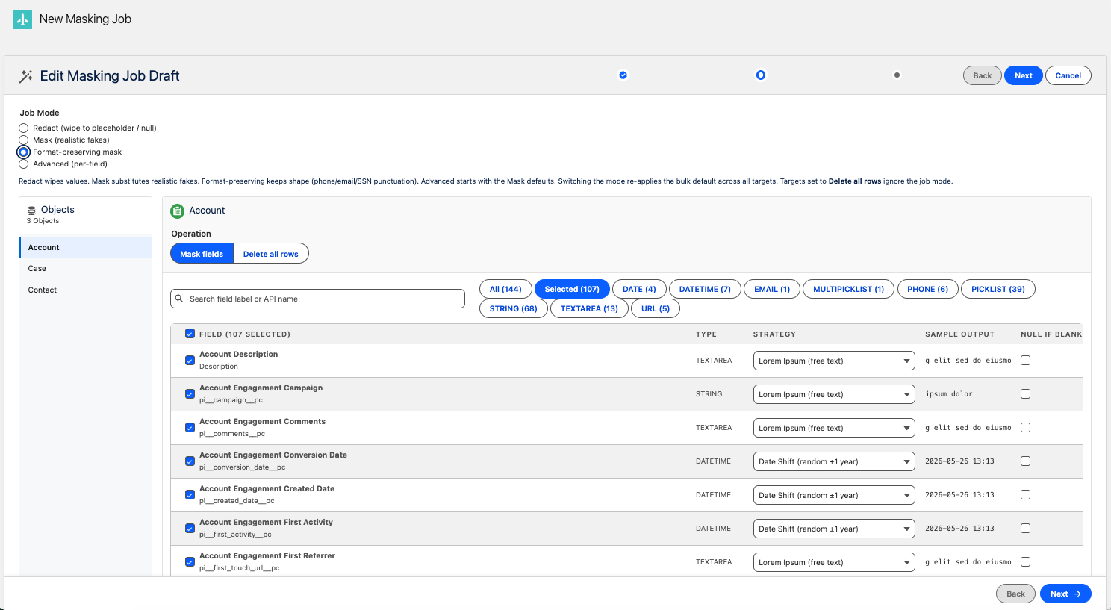The width and height of the screenshot is (1111, 610).
Task: Enable Null If Blank for First Activity
Action: click(x=1025, y=529)
